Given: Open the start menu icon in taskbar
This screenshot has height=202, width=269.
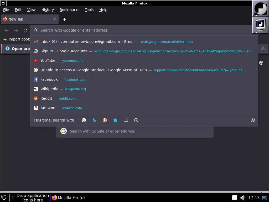Looking at the screenshot, I should [x=4, y=198].
